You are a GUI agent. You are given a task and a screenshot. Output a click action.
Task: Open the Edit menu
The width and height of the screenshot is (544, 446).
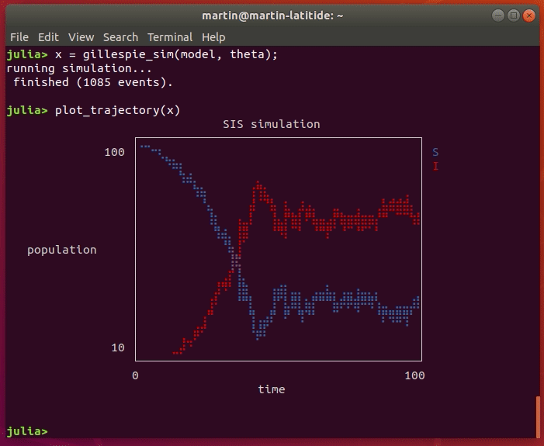click(x=48, y=37)
